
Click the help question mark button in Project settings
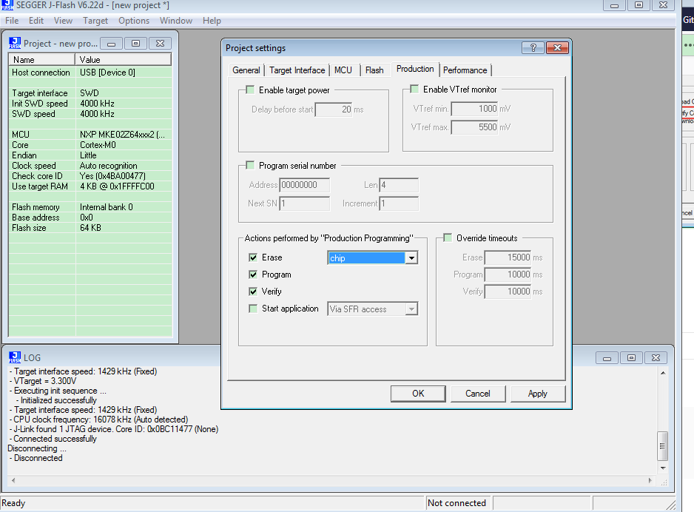[533, 48]
